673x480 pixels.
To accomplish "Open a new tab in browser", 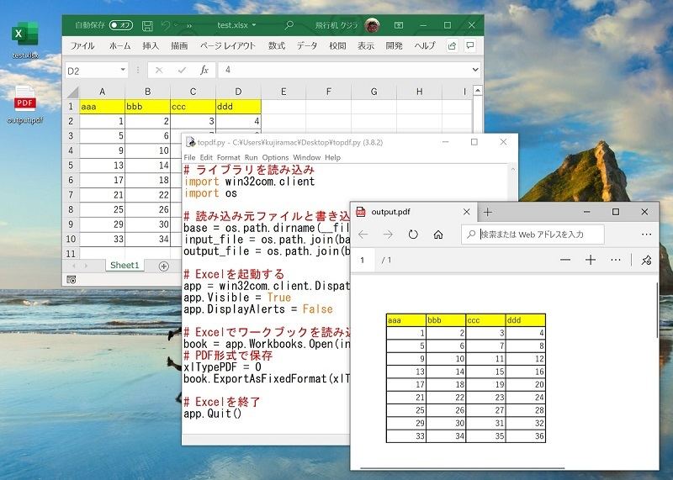I will point(488,212).
